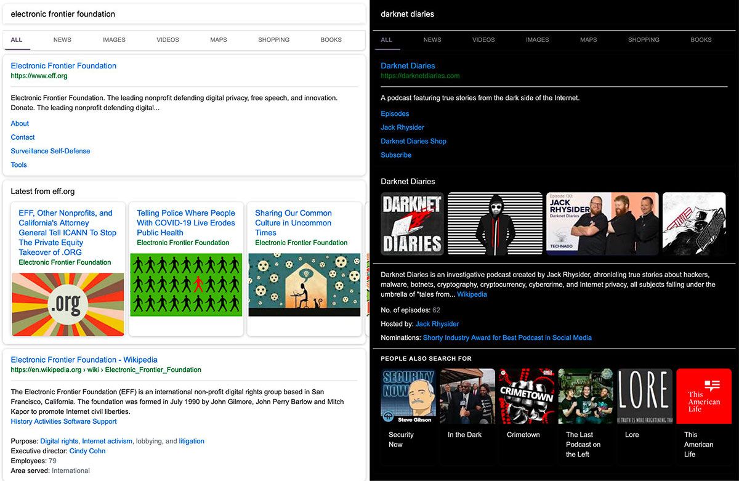
Task: Select the VIDEOS tab for electronic frontier foundation
Action: pos(167,39)
